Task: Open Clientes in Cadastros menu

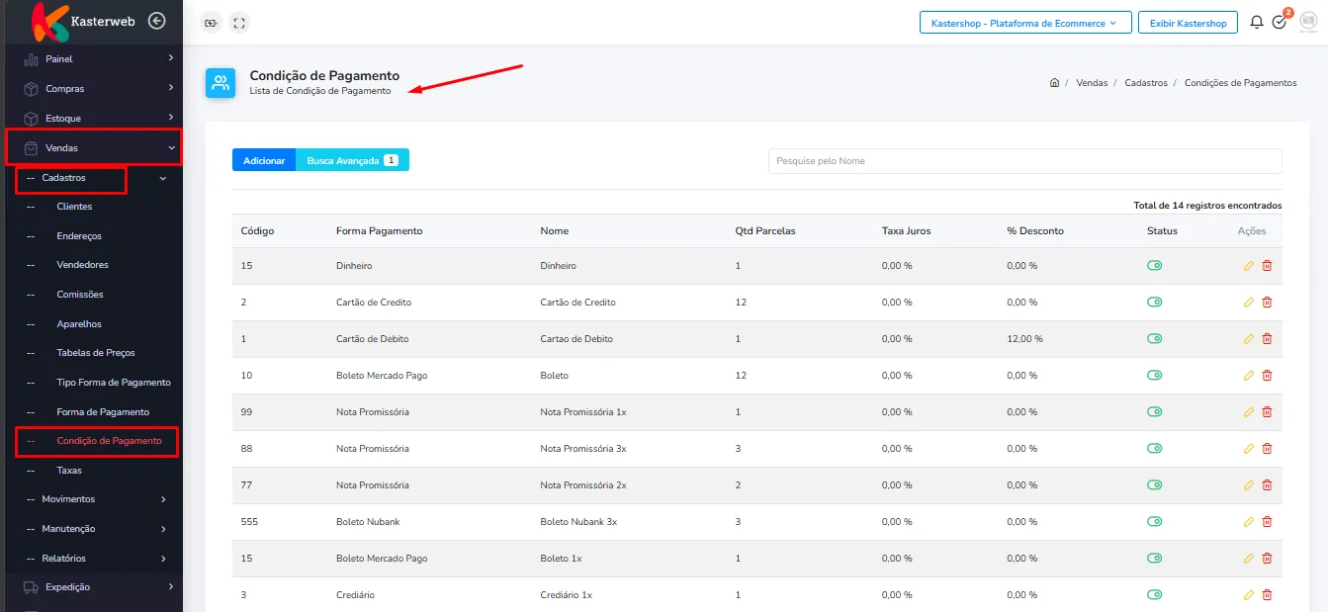Action: coord(74,207)
